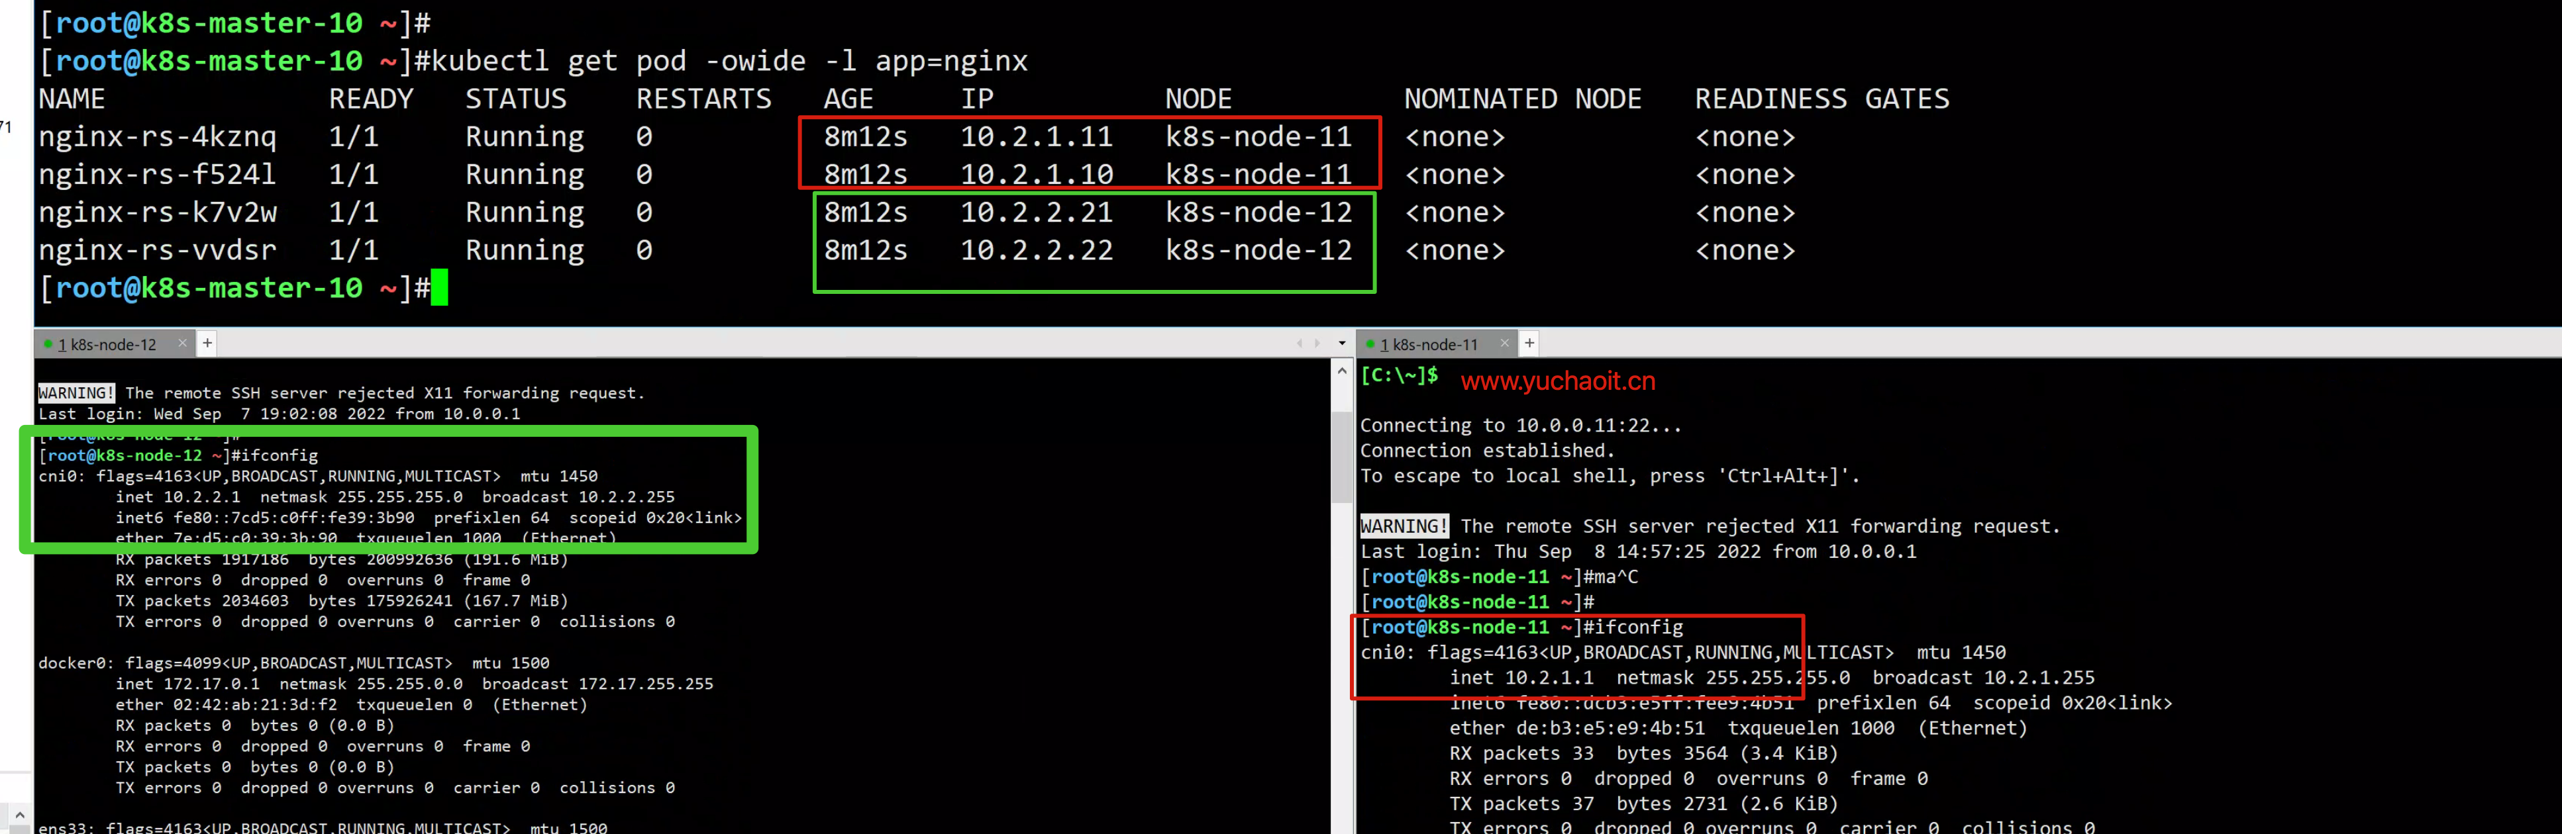Close the k8s-node-11 tab
The image size is (2562, 834).
(x=1504, y=343)
